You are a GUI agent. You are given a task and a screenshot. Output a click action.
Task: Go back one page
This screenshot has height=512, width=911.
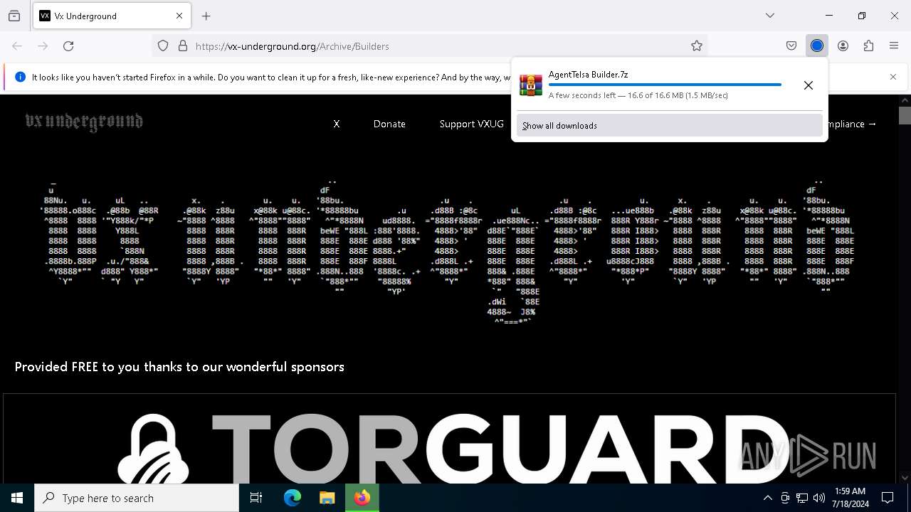point(17,46)
